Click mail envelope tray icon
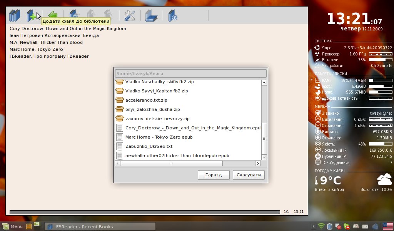 (365, 226)
